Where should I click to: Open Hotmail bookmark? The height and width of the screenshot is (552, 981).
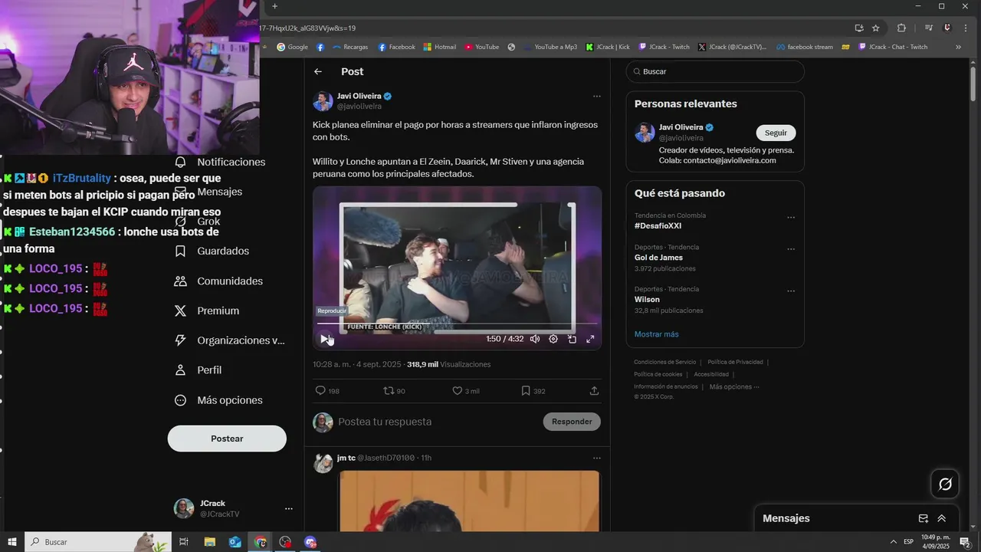pos(440,47)
